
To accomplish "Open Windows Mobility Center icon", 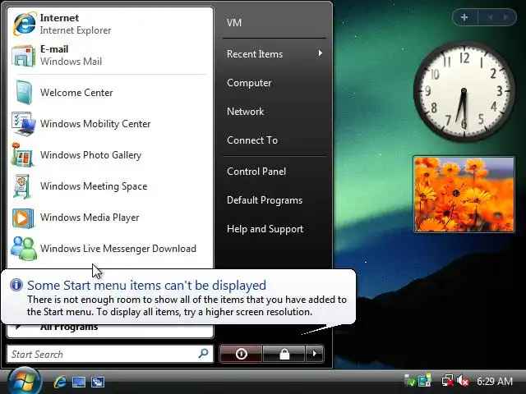I will 24,124.
